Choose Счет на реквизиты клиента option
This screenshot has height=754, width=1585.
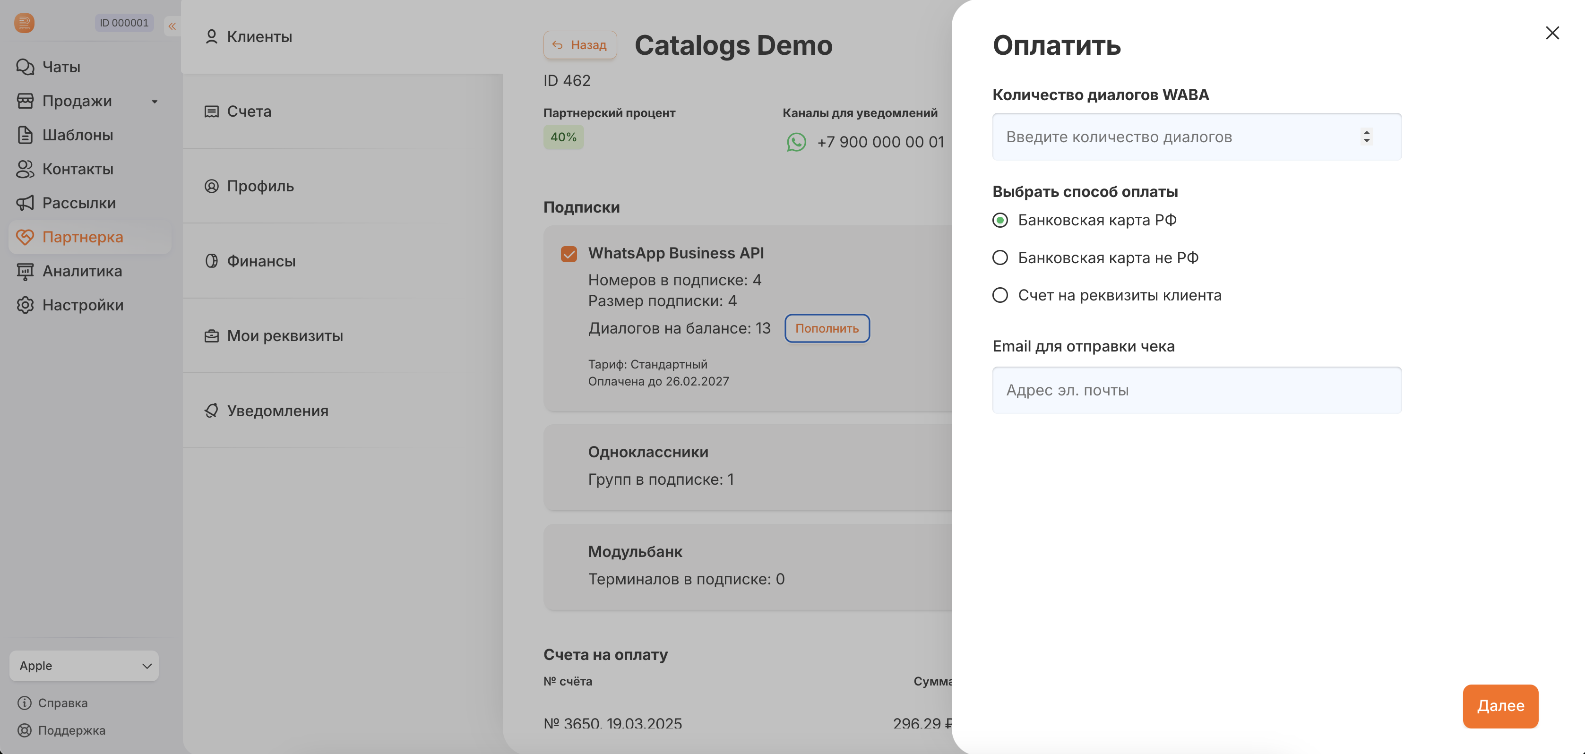[x=1000, y=295]
